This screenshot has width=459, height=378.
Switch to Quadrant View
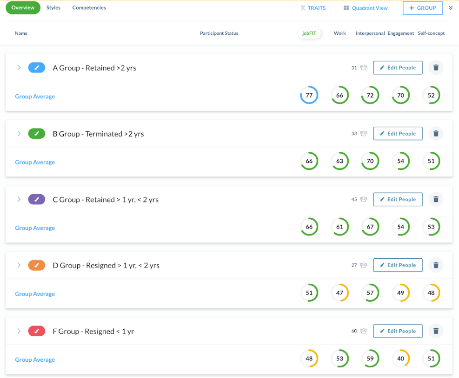click(366, 8)
